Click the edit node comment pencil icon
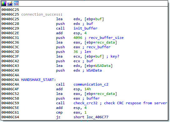 click(10, 3)
